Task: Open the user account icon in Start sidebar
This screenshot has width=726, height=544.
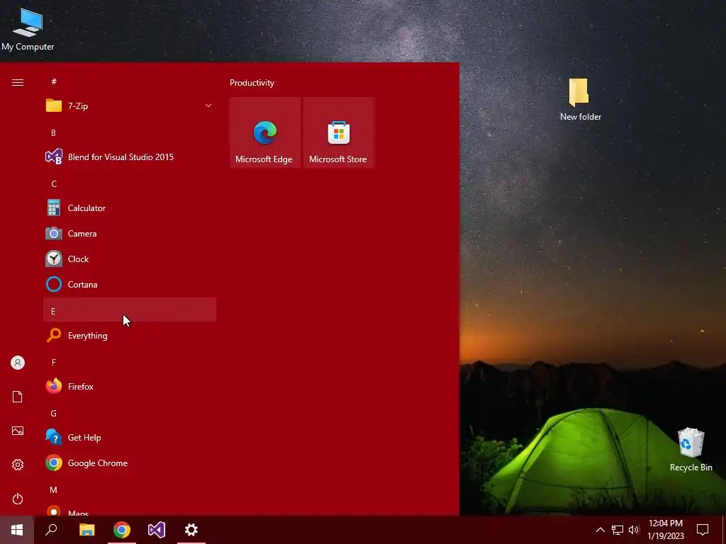Action: point(18,363)
